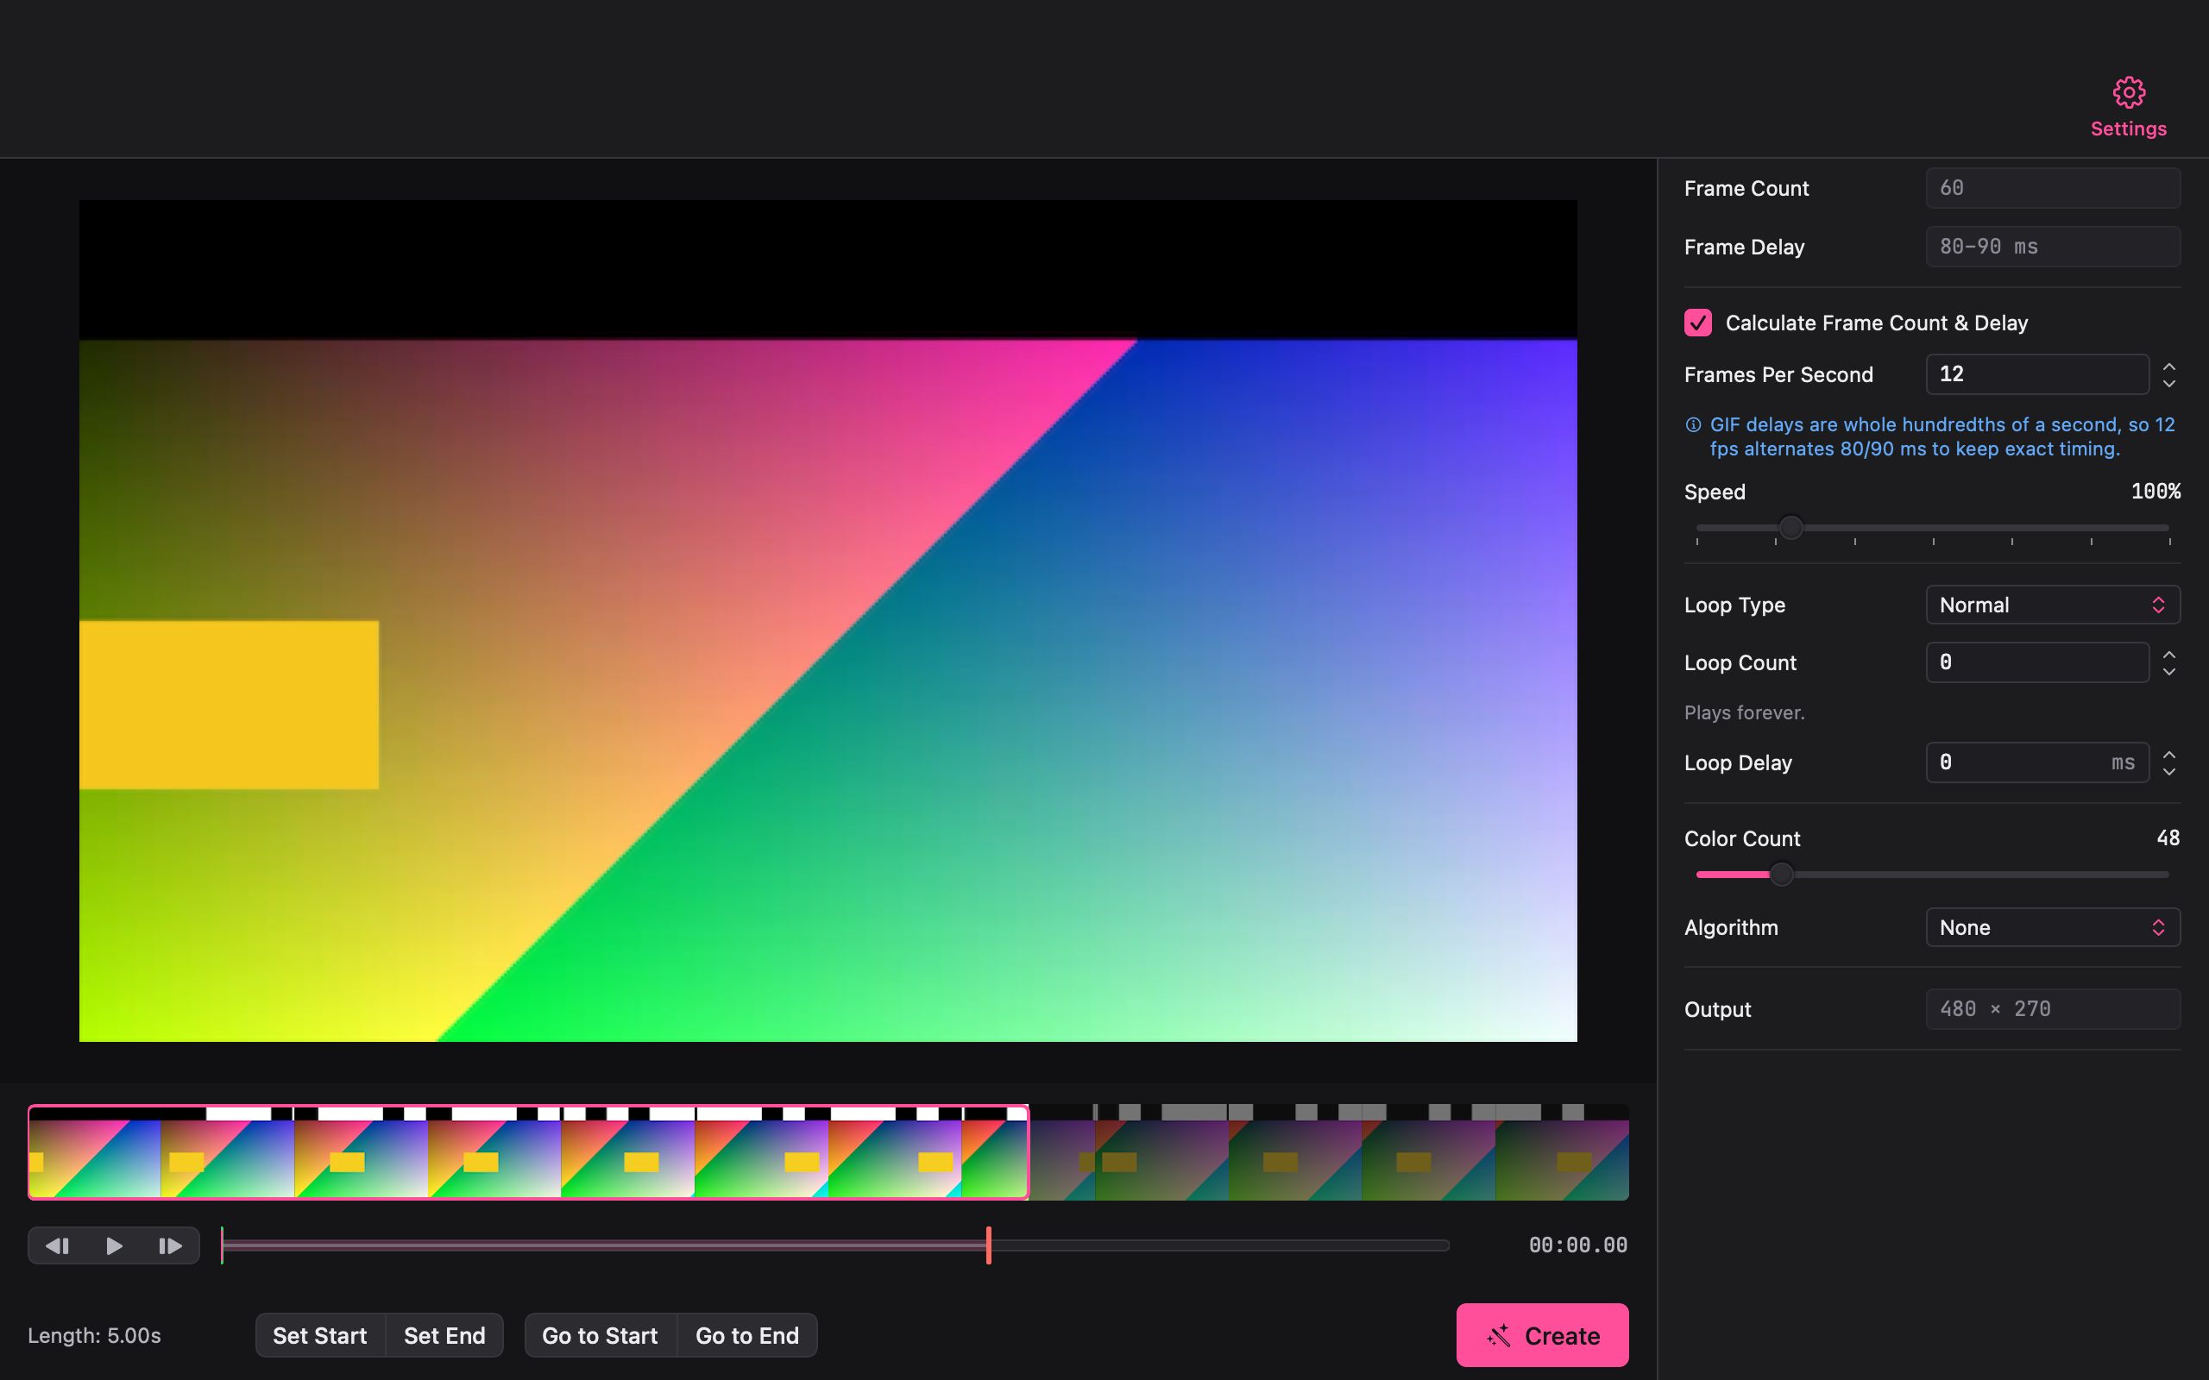Click the video preview canvas

828,621
